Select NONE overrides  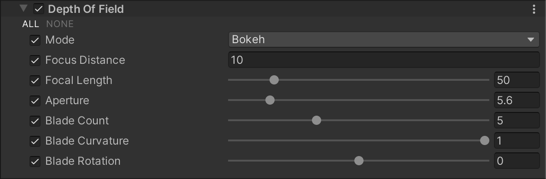(x=60, y=24)
